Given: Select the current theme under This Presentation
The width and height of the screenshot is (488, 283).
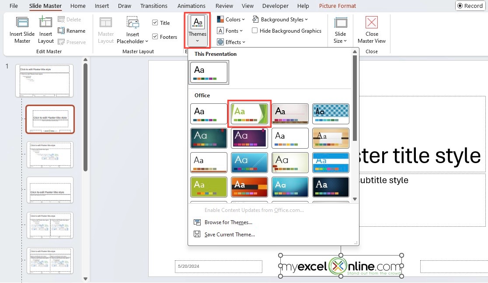Looking at the screenshot, I should click(x=209, y=72).
